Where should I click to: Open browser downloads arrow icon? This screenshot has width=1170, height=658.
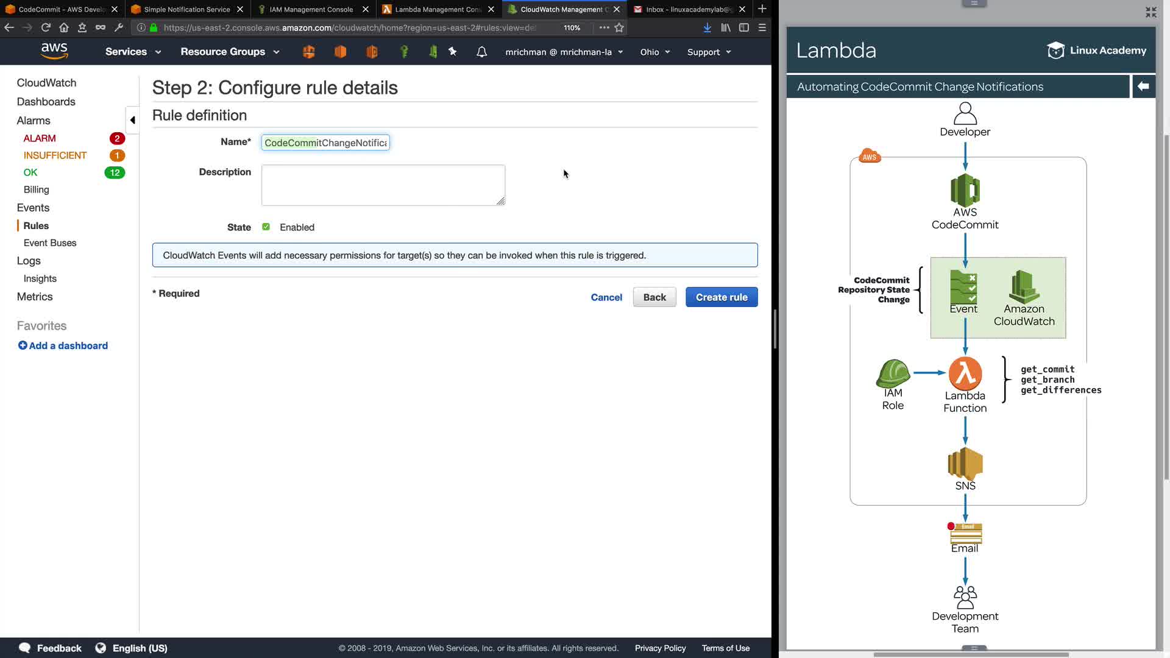(x=707, y=27)
